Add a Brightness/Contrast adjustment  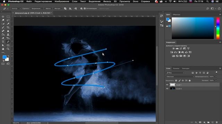[x=173, y=49]
